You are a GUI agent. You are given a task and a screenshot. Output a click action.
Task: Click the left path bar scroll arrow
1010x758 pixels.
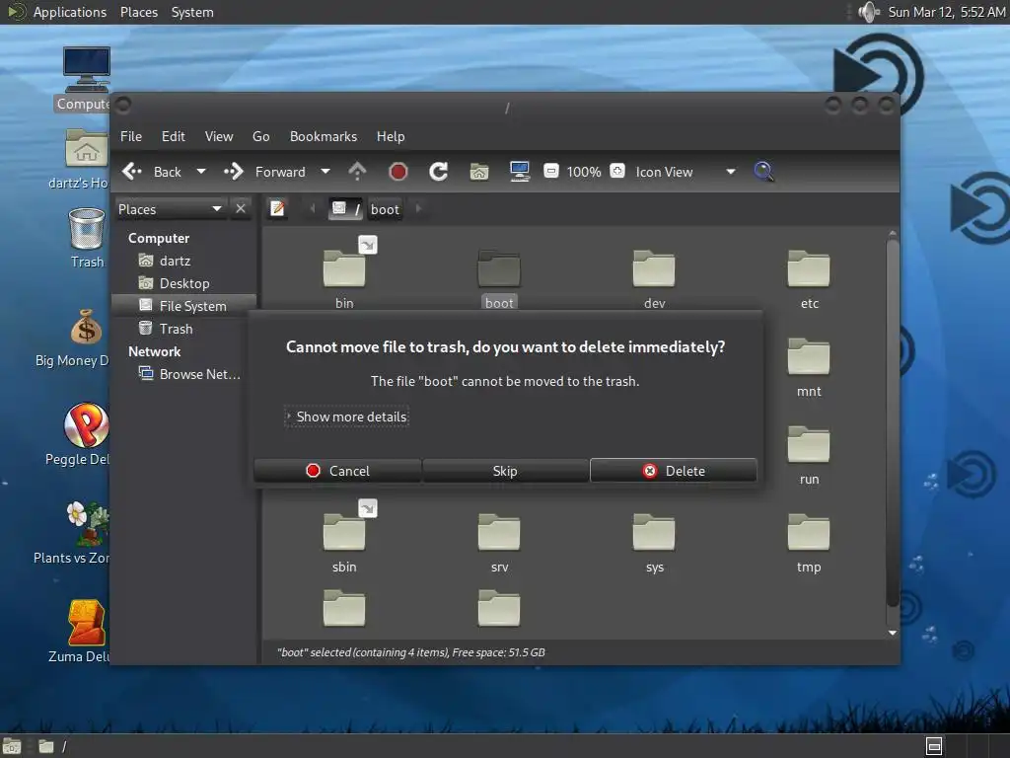click(313, 209)
